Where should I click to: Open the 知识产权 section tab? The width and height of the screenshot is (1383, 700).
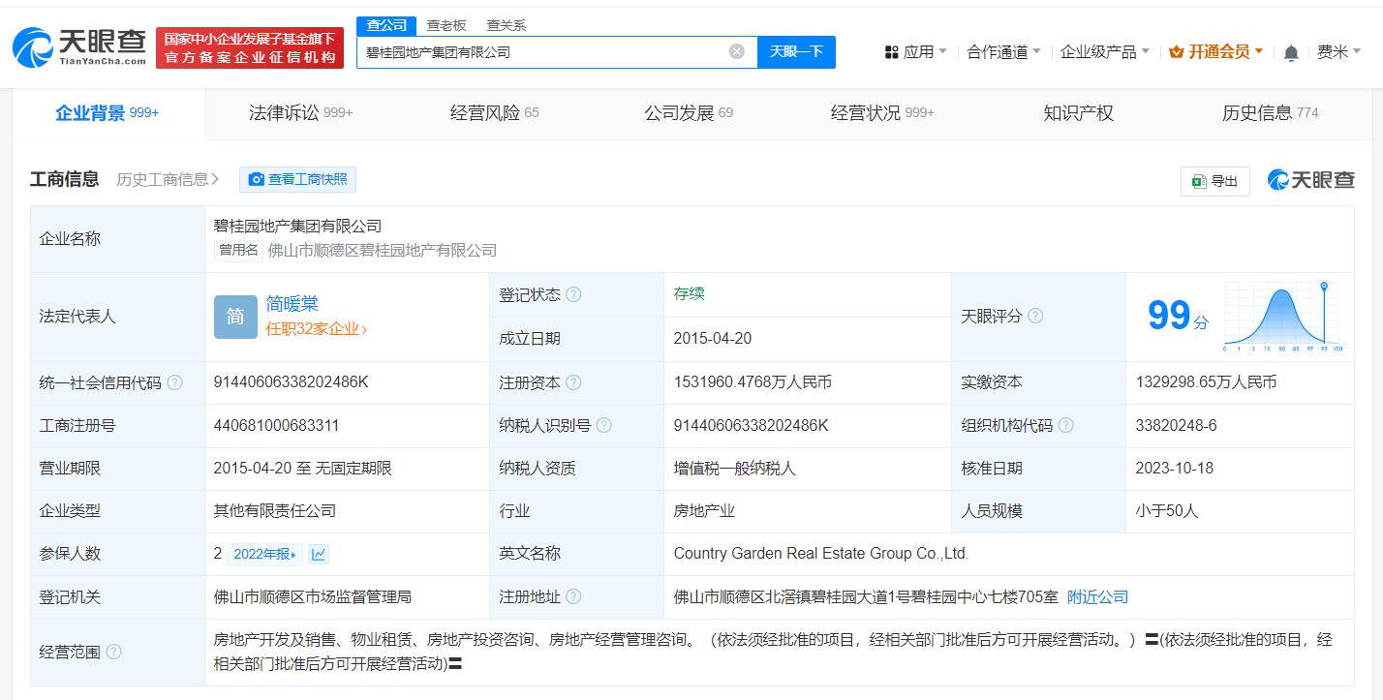(1077, 112)
